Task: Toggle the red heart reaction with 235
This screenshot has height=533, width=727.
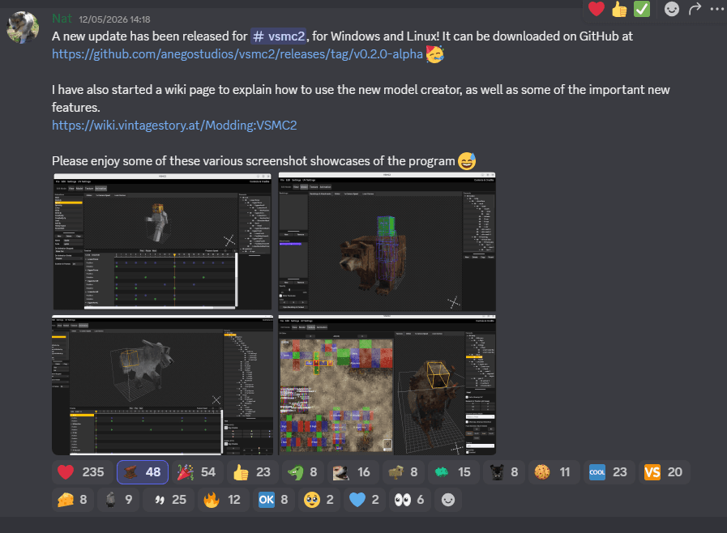Action: click(x=82, y=472)
